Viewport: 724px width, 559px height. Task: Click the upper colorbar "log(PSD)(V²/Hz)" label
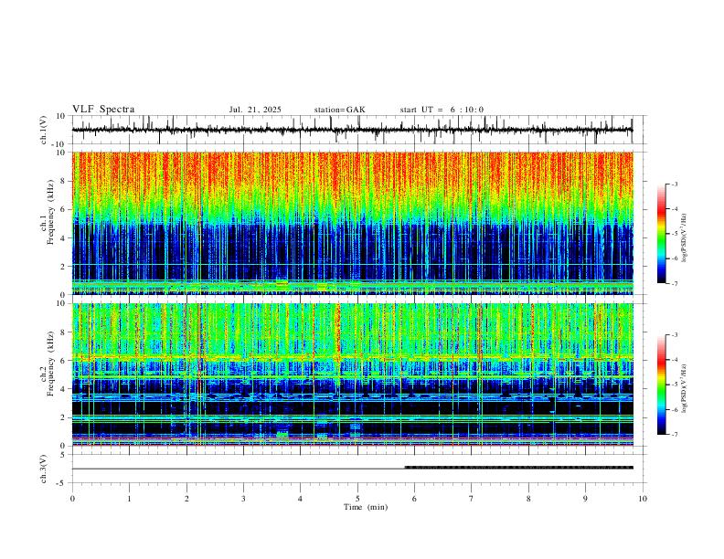[684, 237]
